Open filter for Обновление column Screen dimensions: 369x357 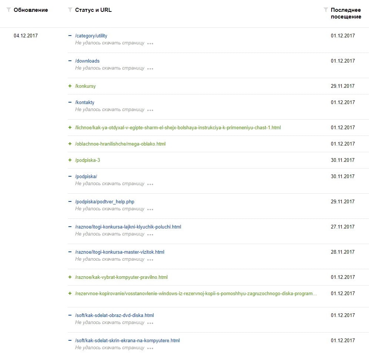pos(9,10)
